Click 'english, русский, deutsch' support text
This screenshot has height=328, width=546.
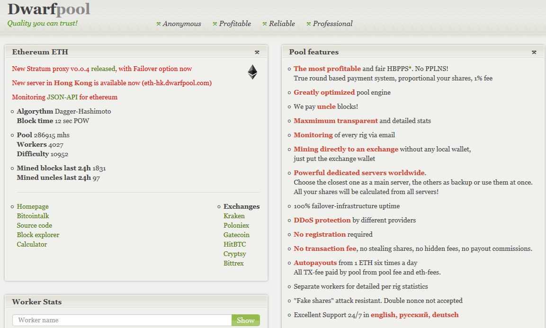pos(415,315)
